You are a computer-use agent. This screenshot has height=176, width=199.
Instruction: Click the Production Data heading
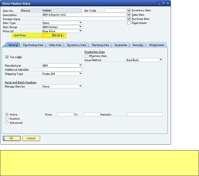[95, 52]
